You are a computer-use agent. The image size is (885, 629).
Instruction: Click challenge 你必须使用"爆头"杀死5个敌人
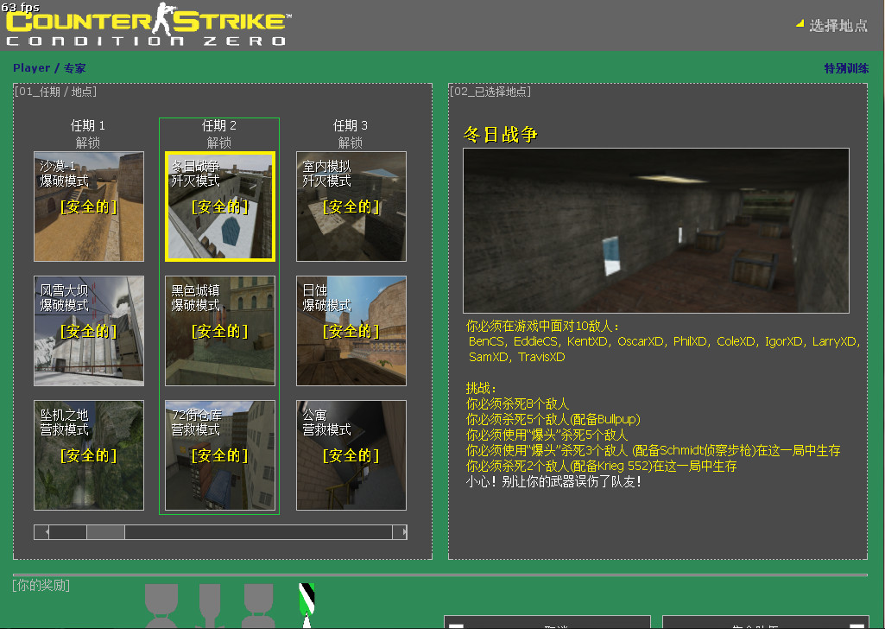[547, 435]
